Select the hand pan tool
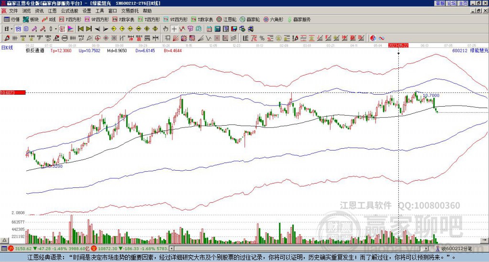The image size is (489, 262). point(166,29)
